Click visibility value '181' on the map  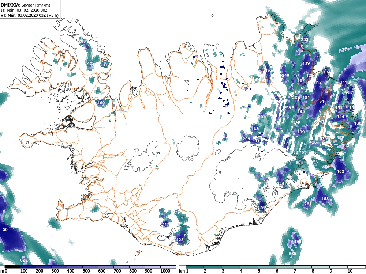(306, 98)
